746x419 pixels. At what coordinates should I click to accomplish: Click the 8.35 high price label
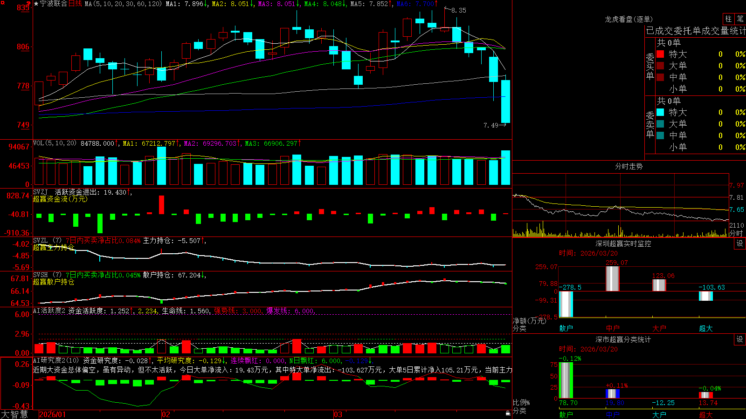[x=458, y=10]
